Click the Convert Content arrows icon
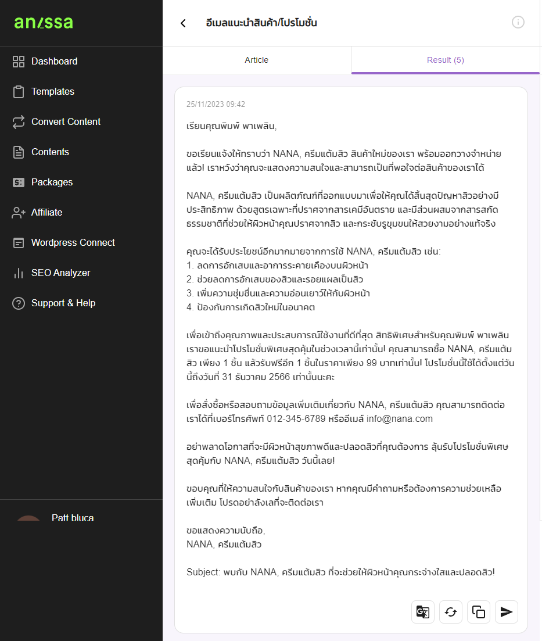Screen dimensions: 542x641 [19, 122]
